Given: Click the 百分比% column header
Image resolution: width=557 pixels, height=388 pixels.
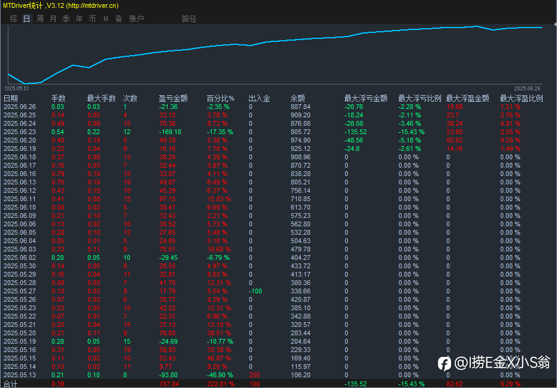Looking at the screenshot, I should [x=221, y=99].
